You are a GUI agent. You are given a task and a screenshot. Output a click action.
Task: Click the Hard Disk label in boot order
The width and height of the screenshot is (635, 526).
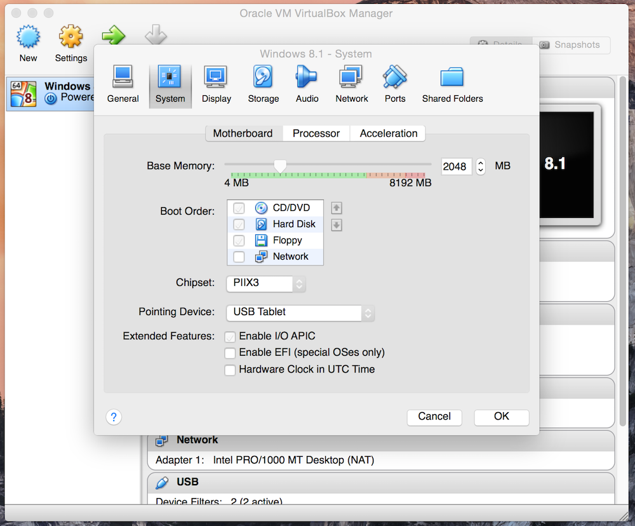click(x=294, y=224)
